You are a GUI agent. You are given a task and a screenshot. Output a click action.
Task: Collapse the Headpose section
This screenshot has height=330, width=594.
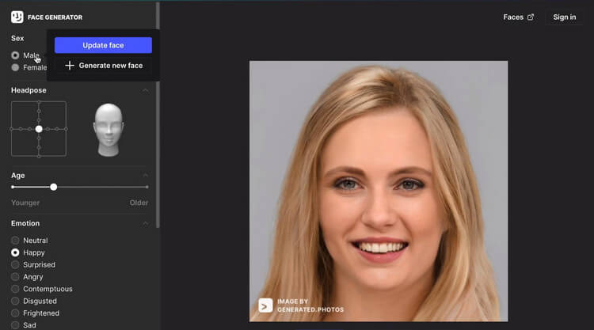click(x=146, y=90)
